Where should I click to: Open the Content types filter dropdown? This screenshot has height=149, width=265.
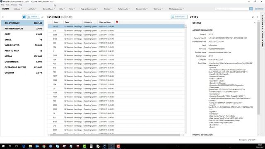click(x=49, y=9)
